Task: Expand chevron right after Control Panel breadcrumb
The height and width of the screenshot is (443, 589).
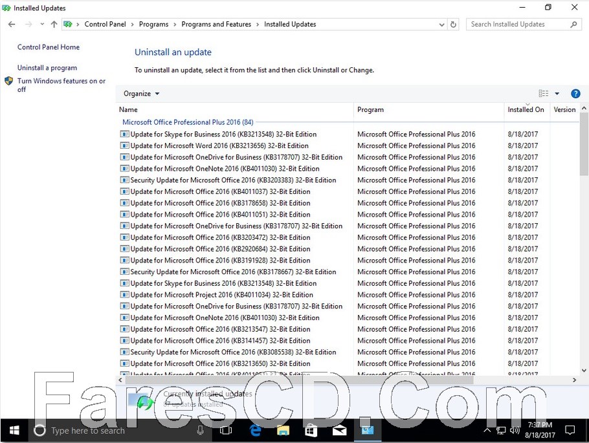Action: 132,25
